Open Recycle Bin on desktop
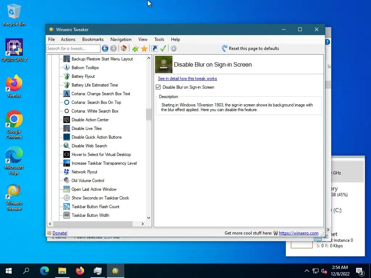Screen dimensions: 371x278 pyautogui.click(x=14, y=14)
